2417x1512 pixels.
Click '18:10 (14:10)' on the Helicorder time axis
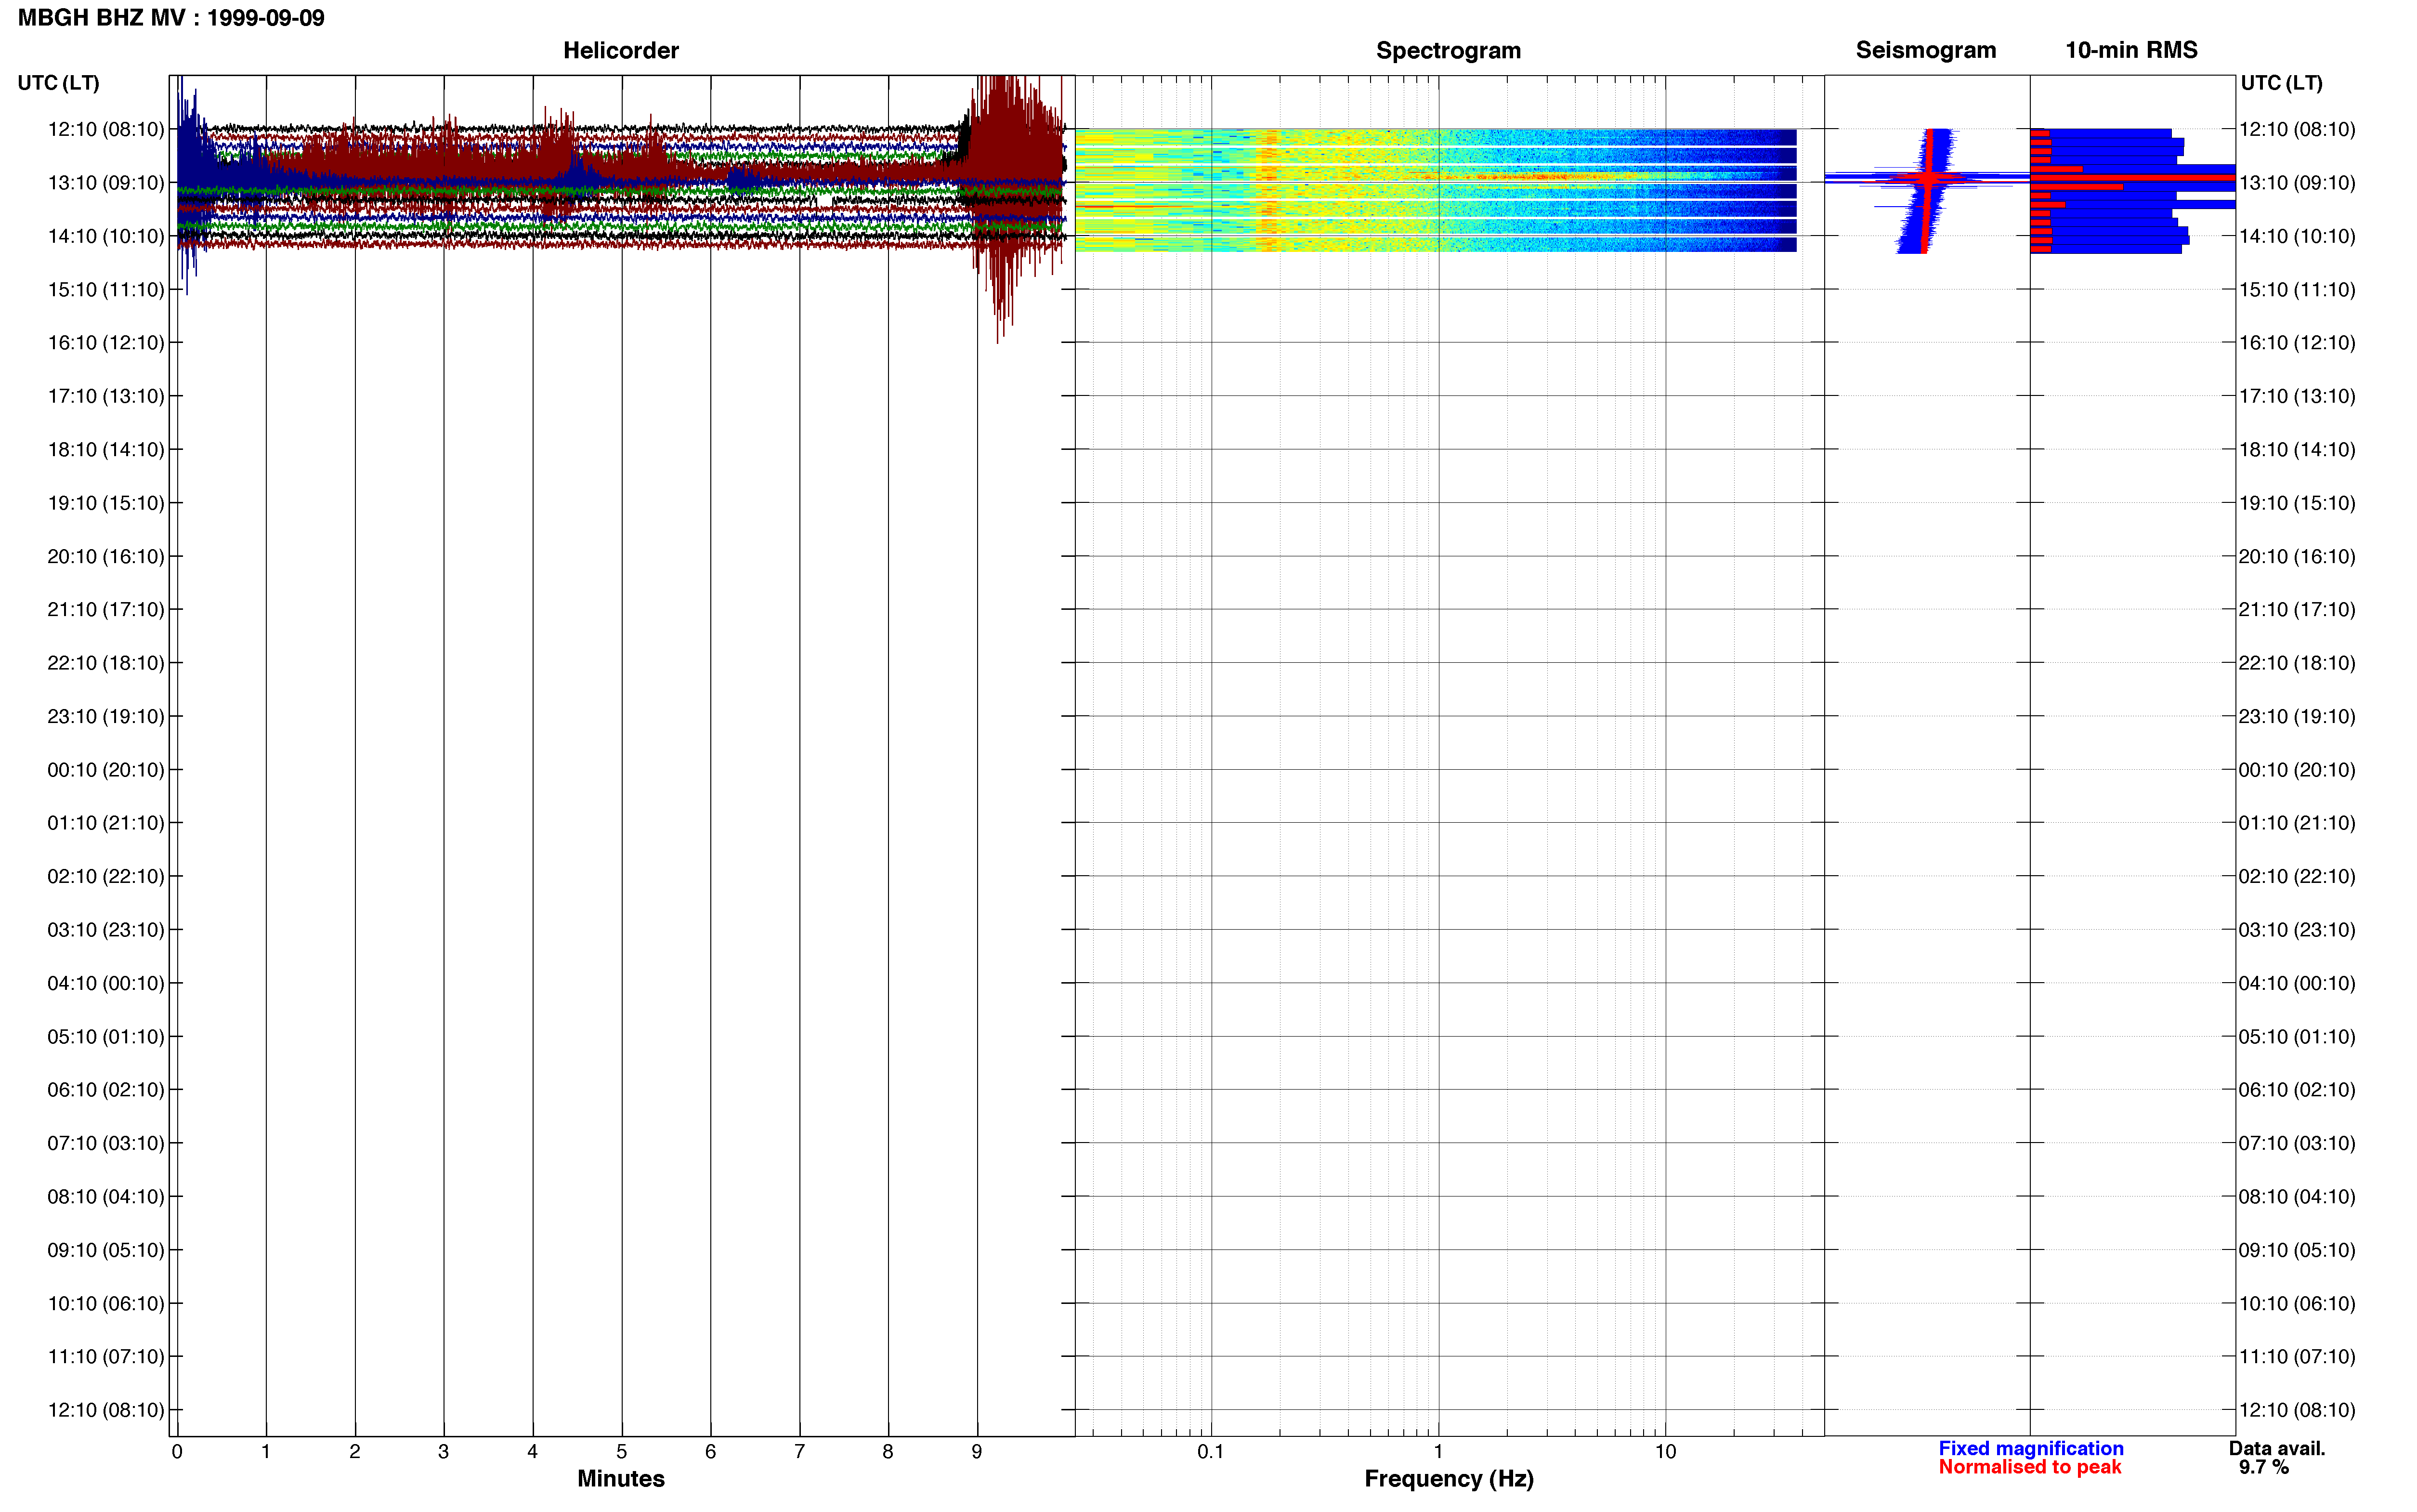[106, 450]
